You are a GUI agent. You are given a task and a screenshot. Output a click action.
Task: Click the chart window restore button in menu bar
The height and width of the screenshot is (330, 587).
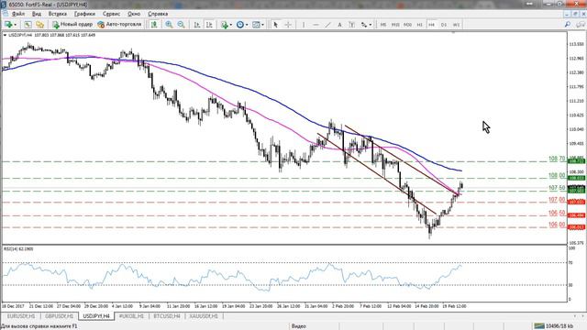pyautogui.click(x=575, y=14)
